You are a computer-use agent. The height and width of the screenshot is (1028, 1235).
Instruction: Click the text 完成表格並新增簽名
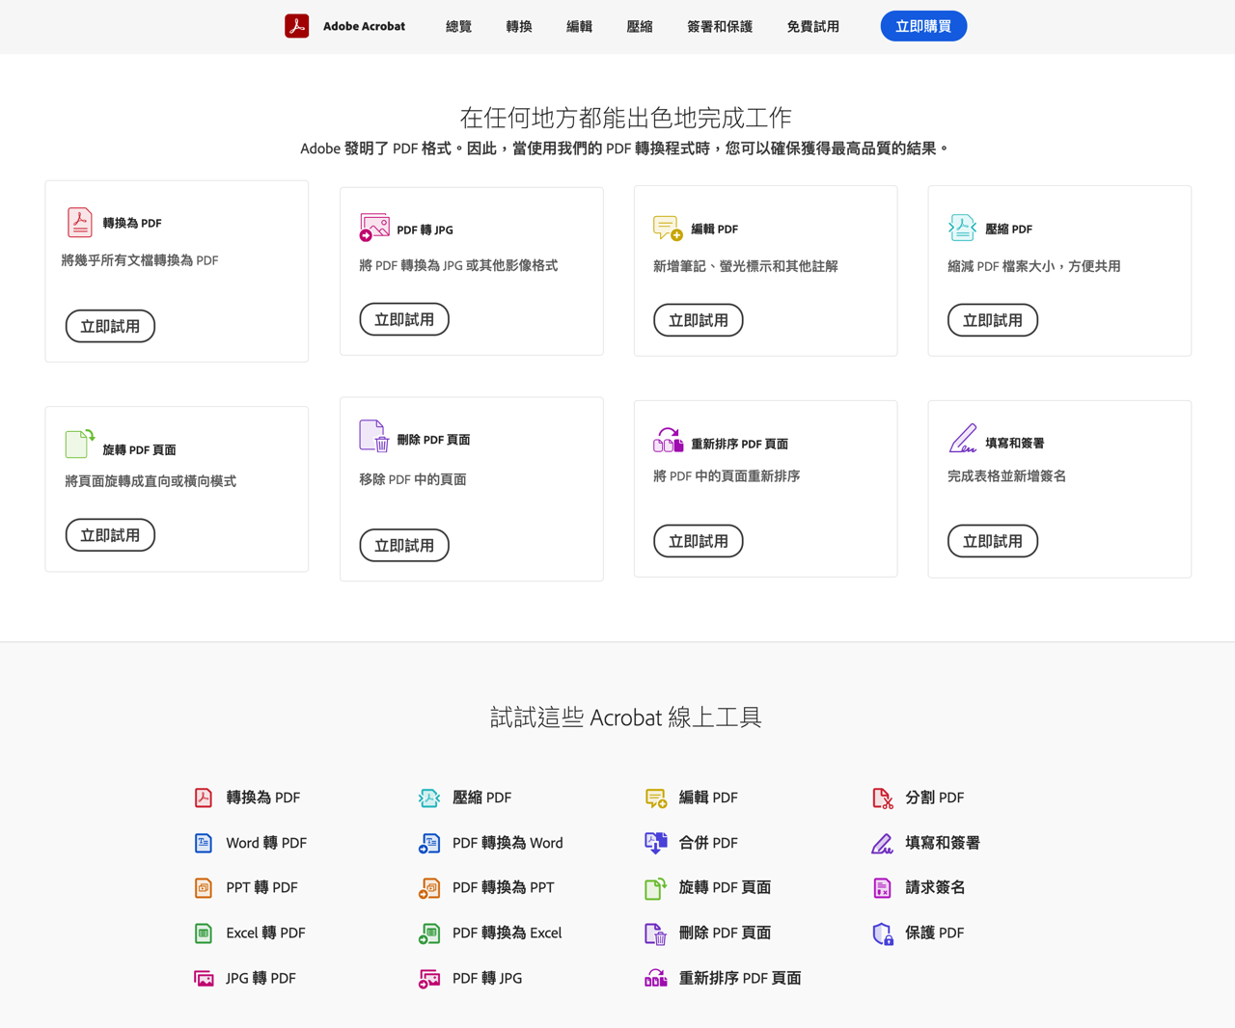[x=1006, y=476]
